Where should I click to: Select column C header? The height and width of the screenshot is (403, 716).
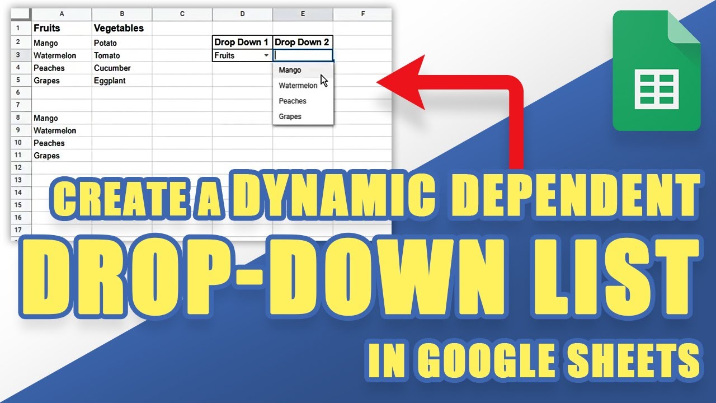coord(182,14)
